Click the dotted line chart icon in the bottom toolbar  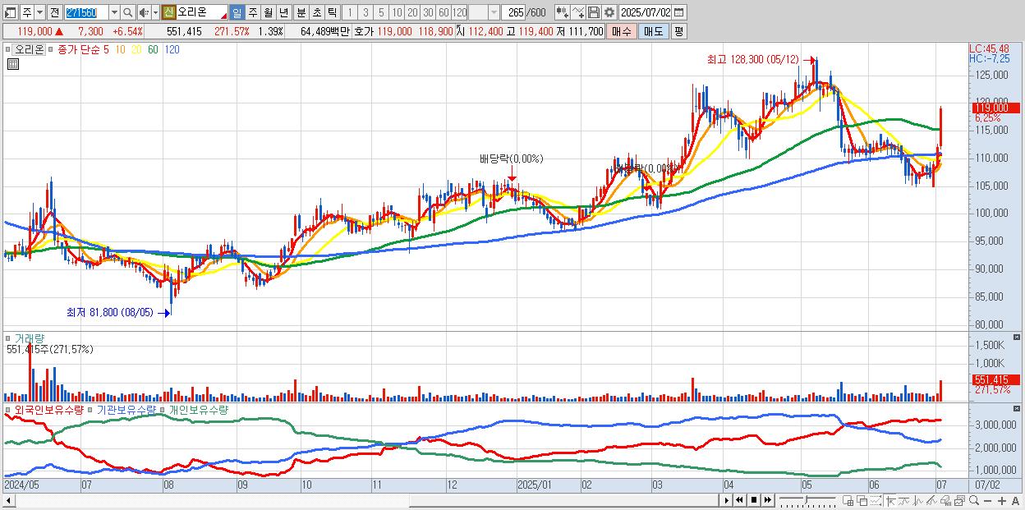[876, 500]
